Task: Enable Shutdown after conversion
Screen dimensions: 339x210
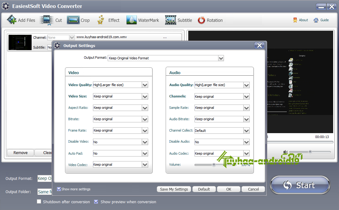Action: [39, 202]
